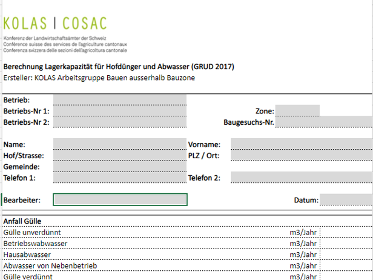373x280 pixels.
Task: Click the Zone input field
Action: (297, 111)
